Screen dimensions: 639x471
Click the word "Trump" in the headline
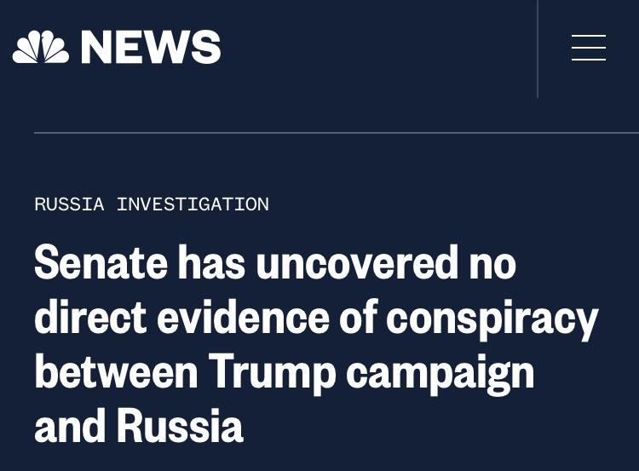273,374
